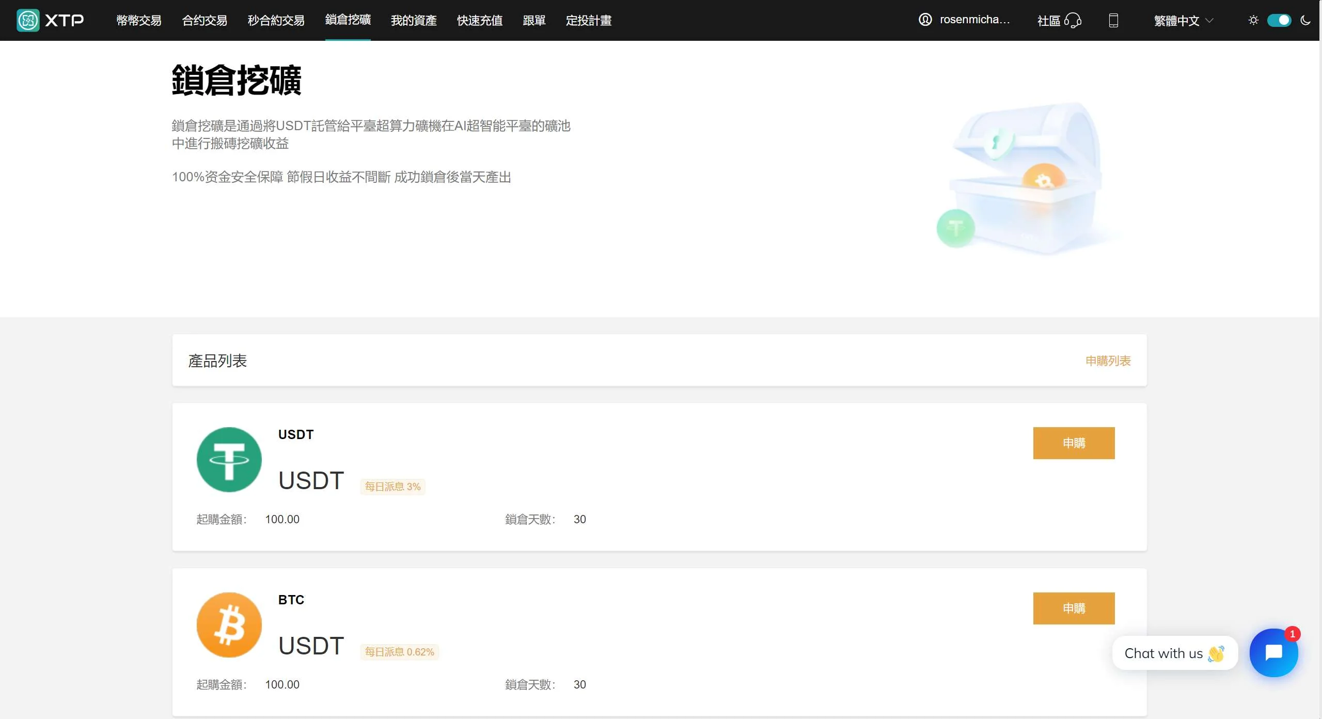Click the user account profile icon
1322x719 pixels.
(925, 20)
